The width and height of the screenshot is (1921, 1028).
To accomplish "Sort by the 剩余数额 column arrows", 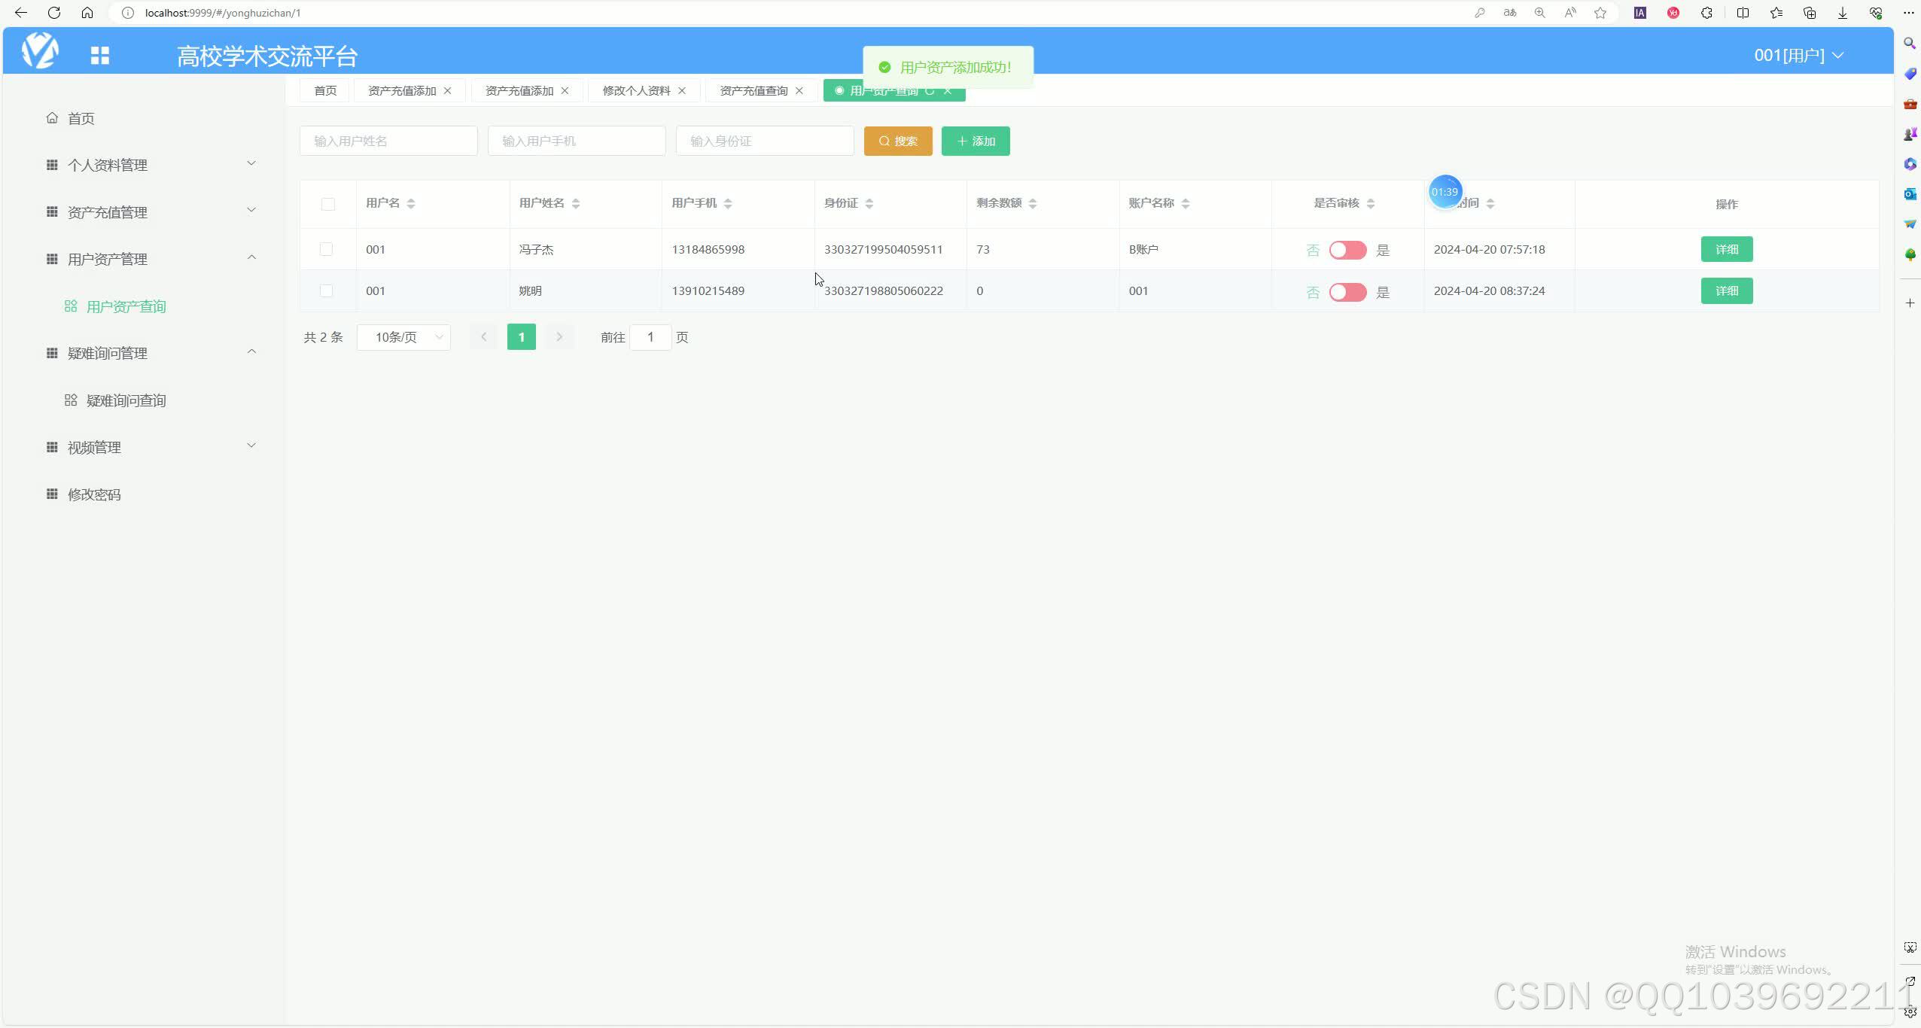I will click(x=1032, y=204).
